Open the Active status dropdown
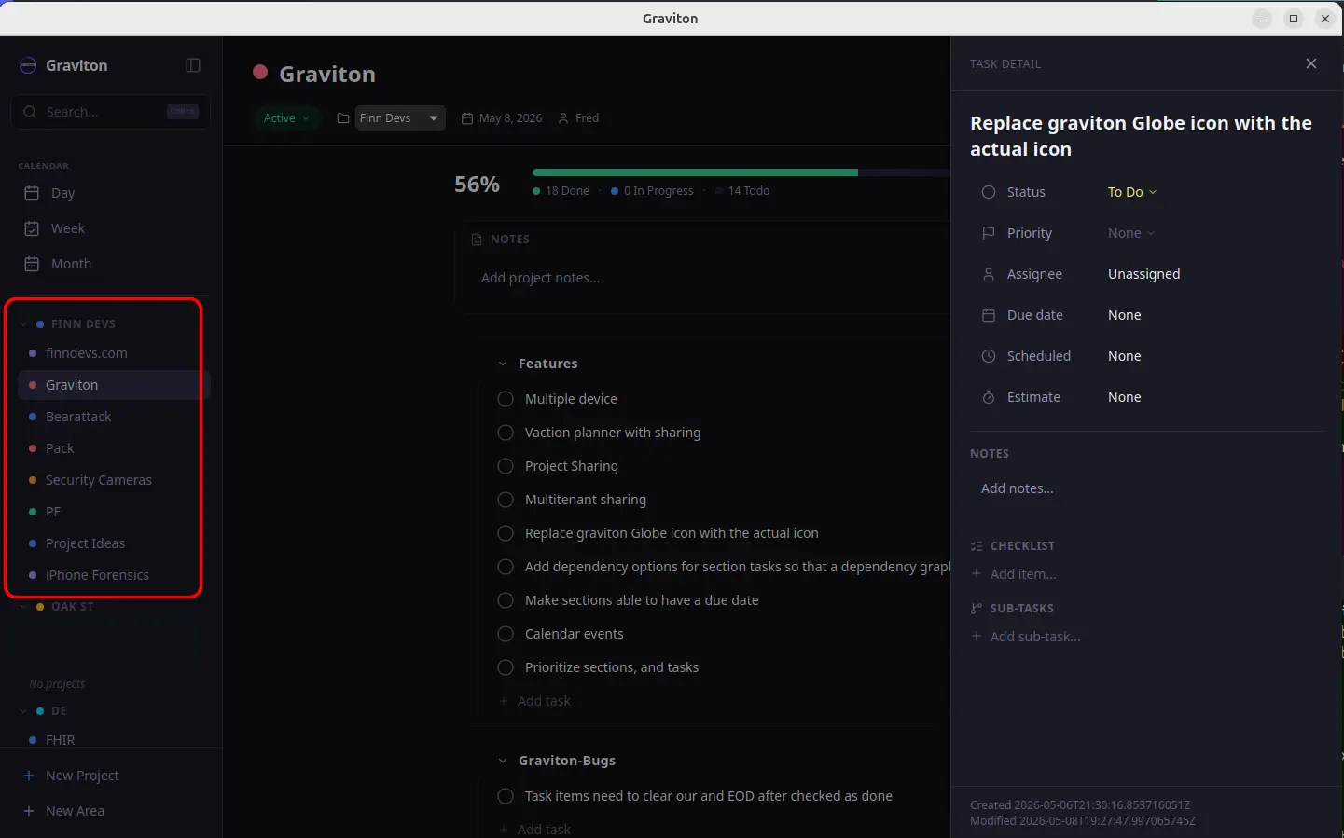Viewport: 1344px width, 838px height. click(286, 118)
